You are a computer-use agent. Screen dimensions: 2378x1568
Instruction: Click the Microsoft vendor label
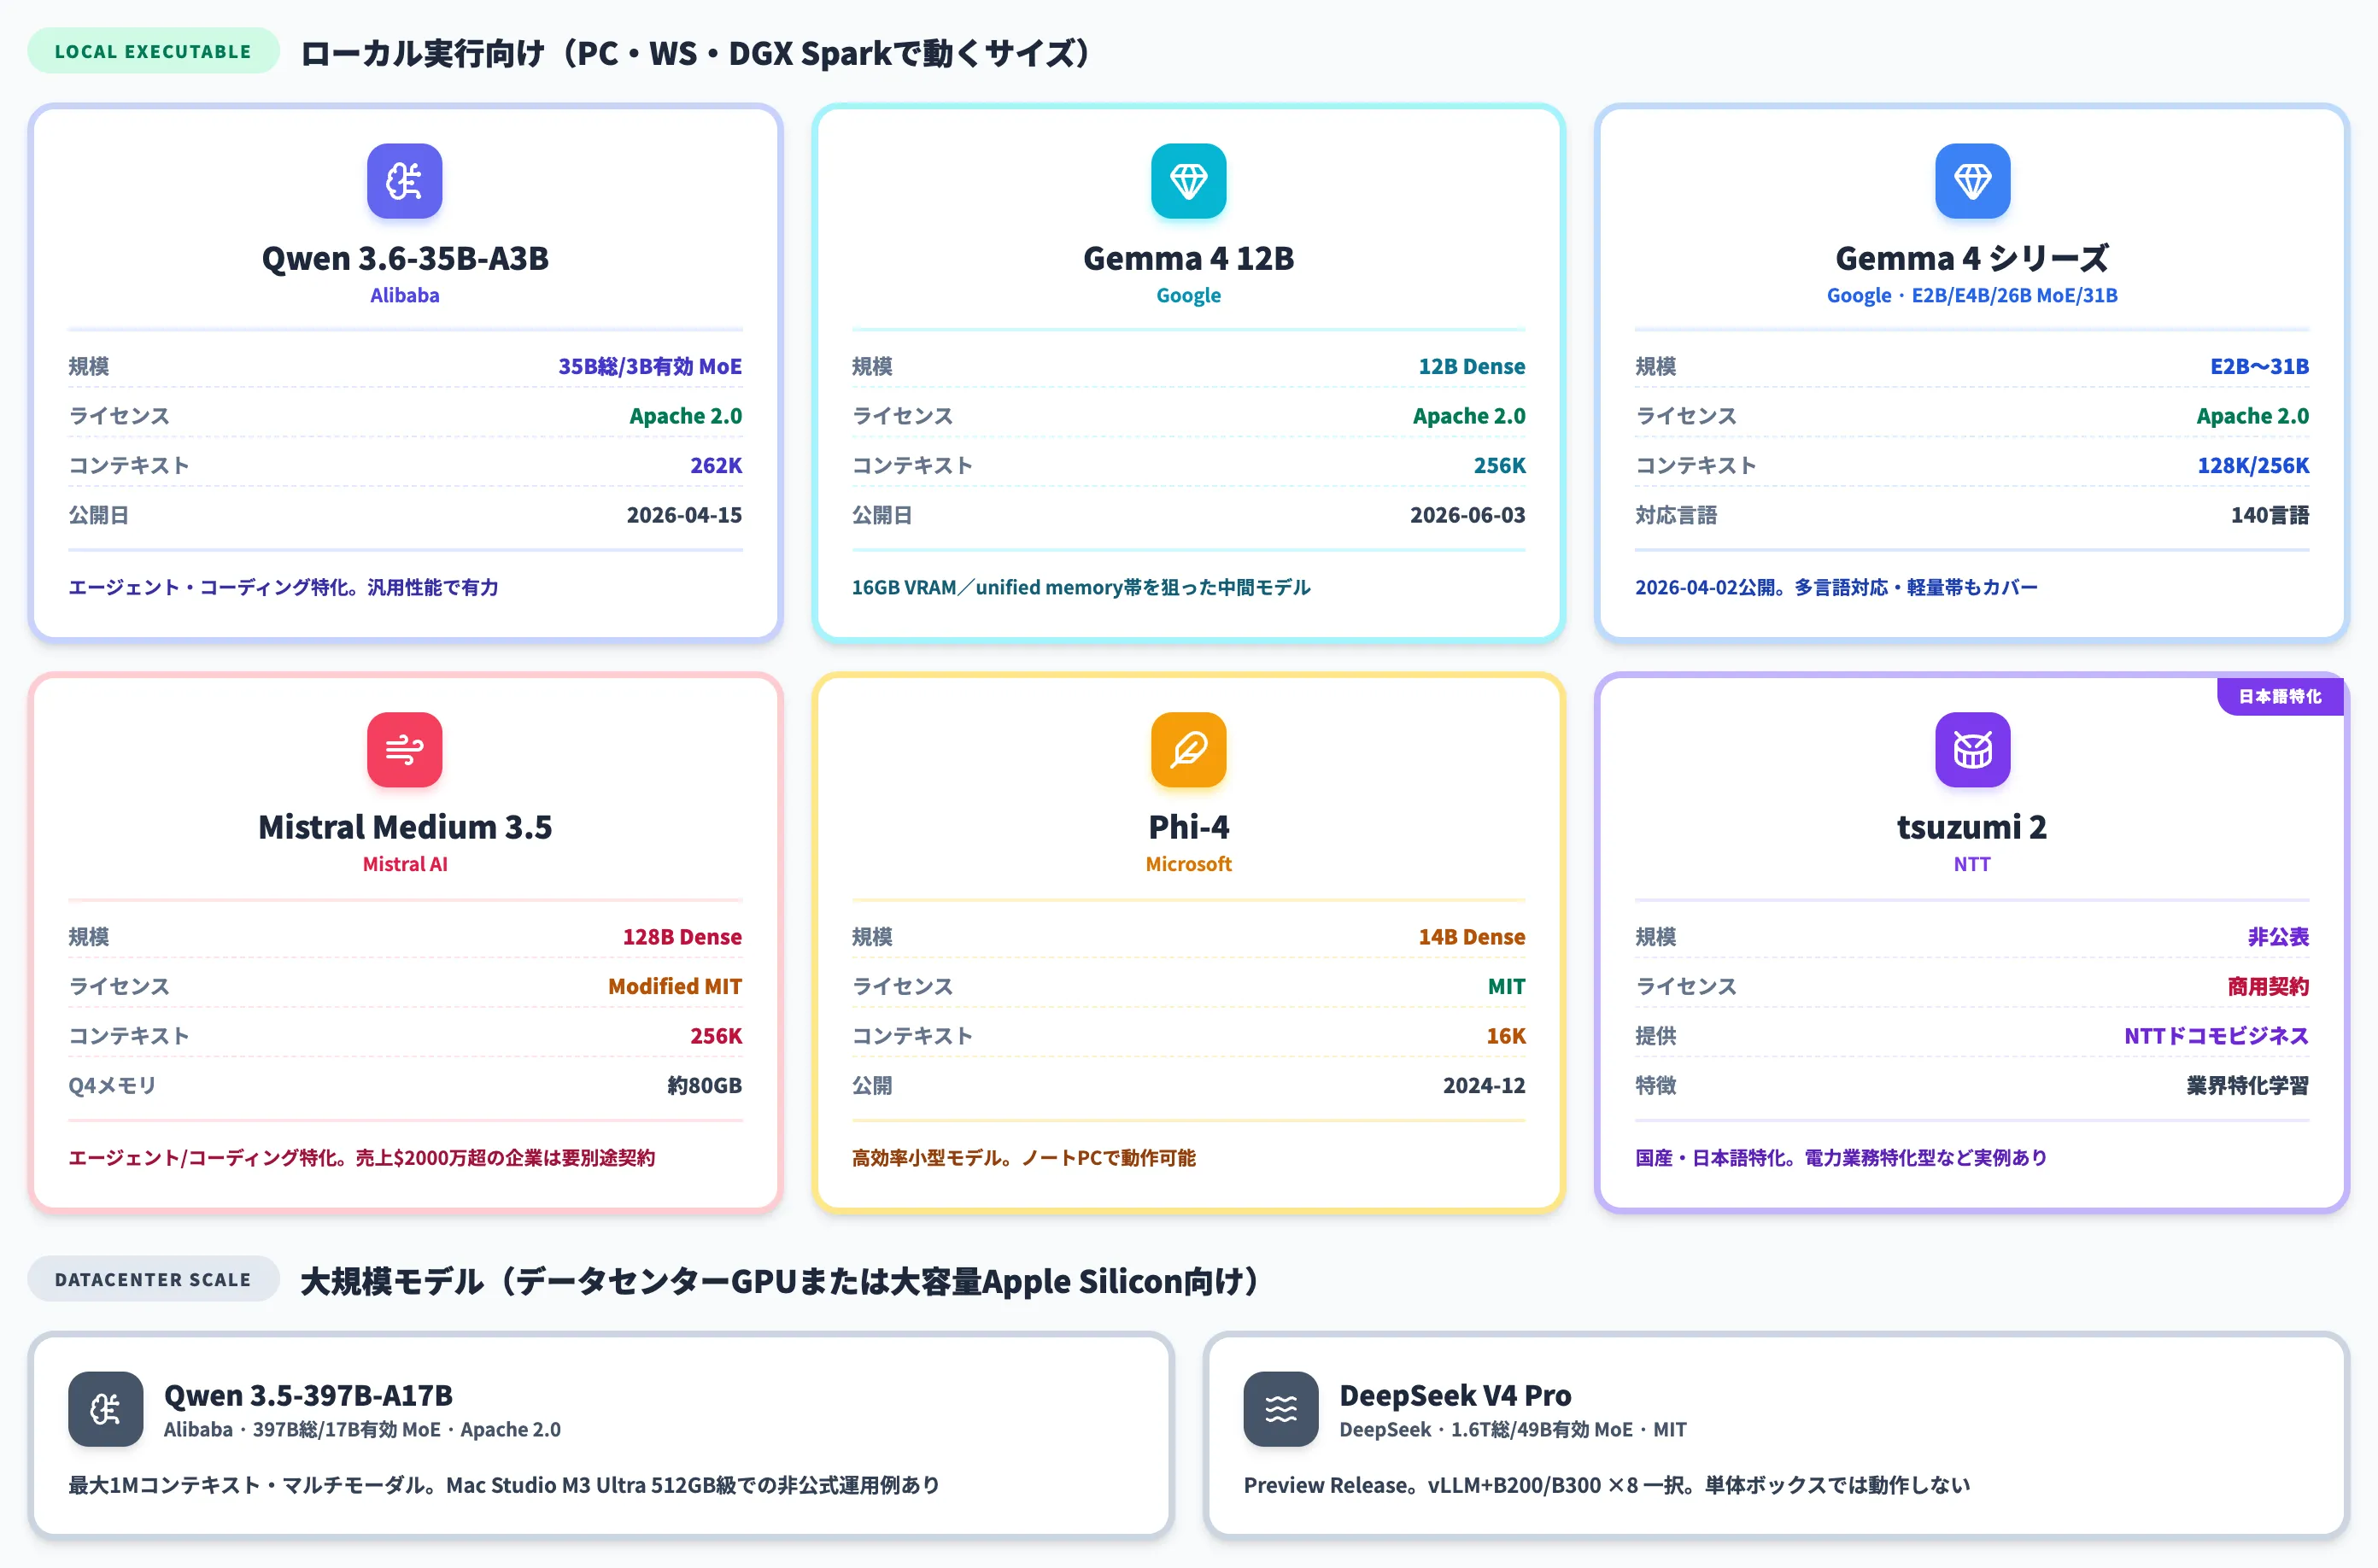(1188, 864)
